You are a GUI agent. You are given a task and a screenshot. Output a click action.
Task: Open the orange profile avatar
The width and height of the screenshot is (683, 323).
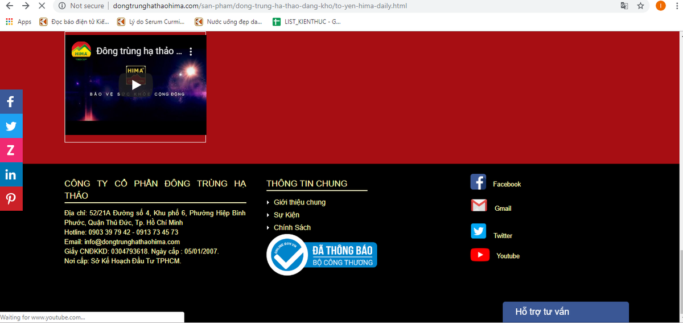(x=660, y=6)
